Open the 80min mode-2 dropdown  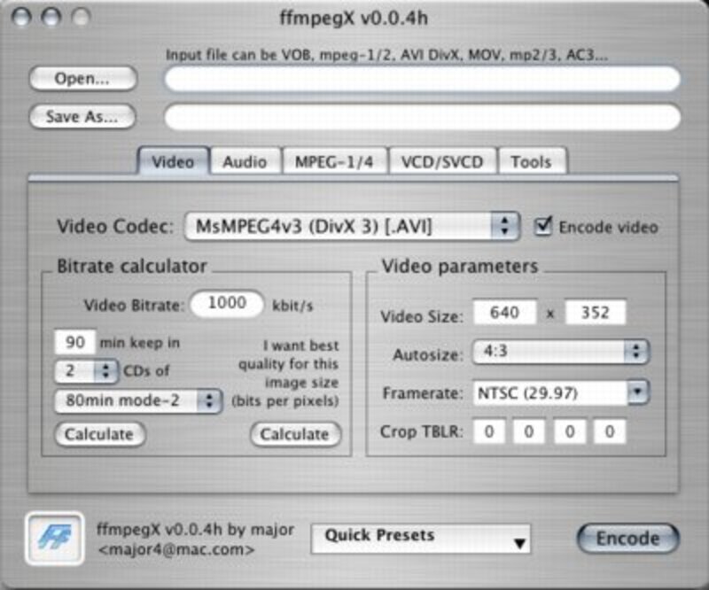coord(138,401)
